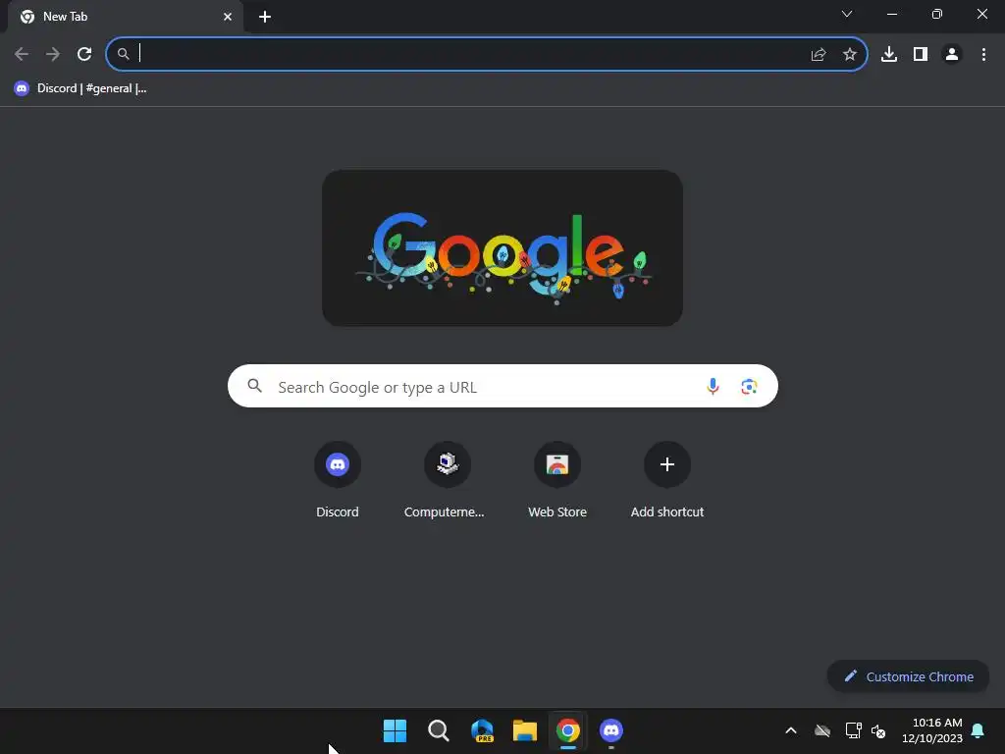Open the downloads icon in toolbar
This screenshot has width=1005, height=754.
[889, 55]
